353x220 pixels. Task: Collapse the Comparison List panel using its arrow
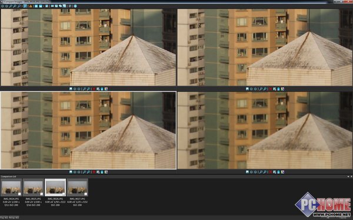pos(348,177)
